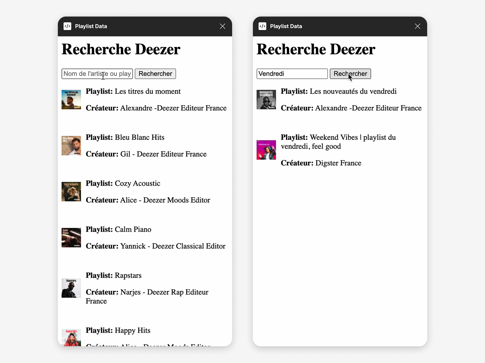This screenshot has height=363, width=485.
Task: Select the text Calm Piano
Action: click(133, 230)
